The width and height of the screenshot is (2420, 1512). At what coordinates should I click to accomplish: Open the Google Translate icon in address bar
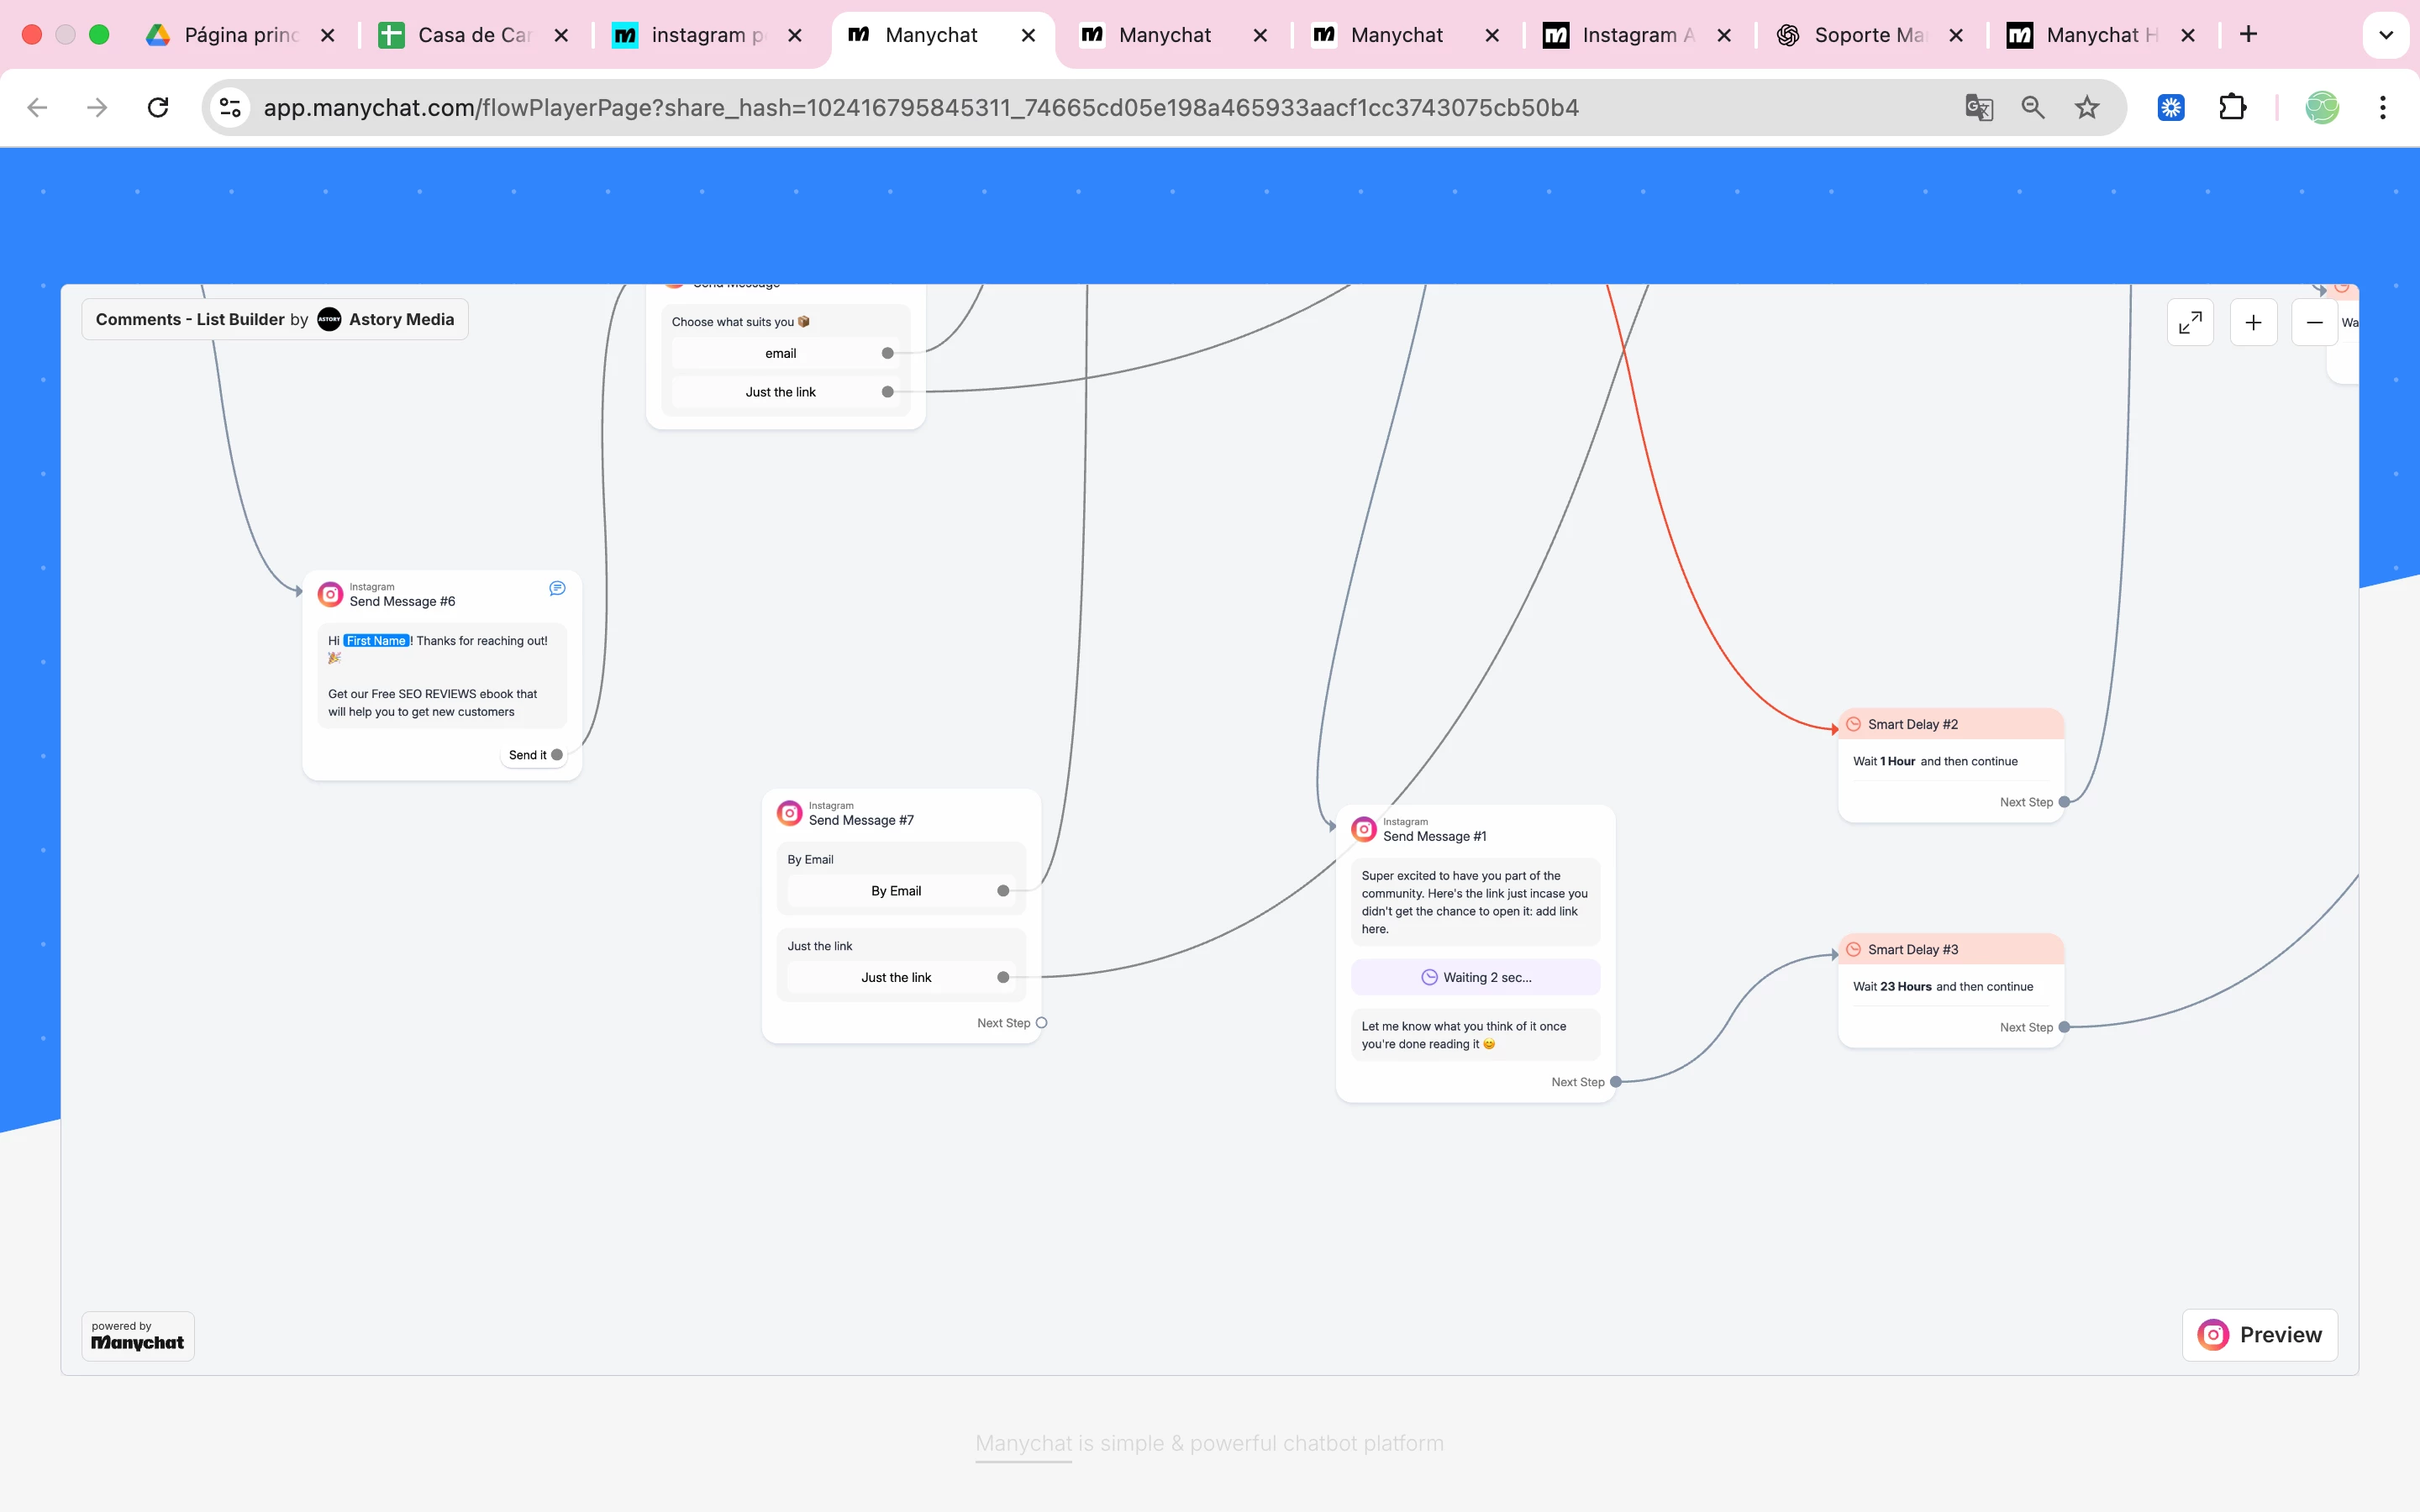tap(1978, 107)
